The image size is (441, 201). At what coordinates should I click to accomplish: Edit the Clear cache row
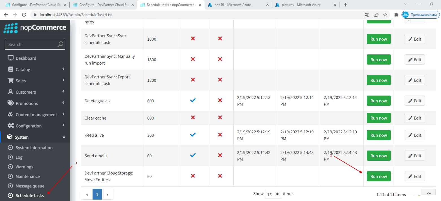click(414, 118)
